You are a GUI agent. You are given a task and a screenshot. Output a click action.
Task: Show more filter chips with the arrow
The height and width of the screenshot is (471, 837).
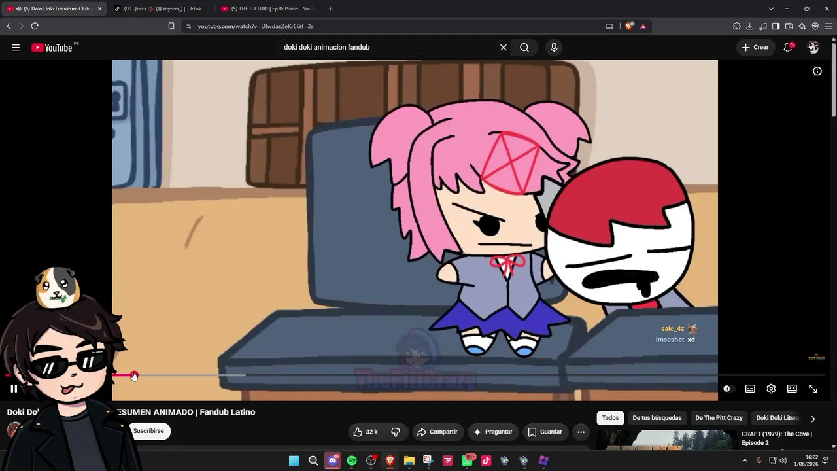pyautogui.click(x=813, y=419)
